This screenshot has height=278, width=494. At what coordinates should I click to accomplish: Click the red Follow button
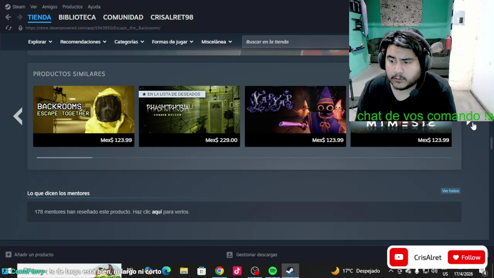click(x=466, y=258)
